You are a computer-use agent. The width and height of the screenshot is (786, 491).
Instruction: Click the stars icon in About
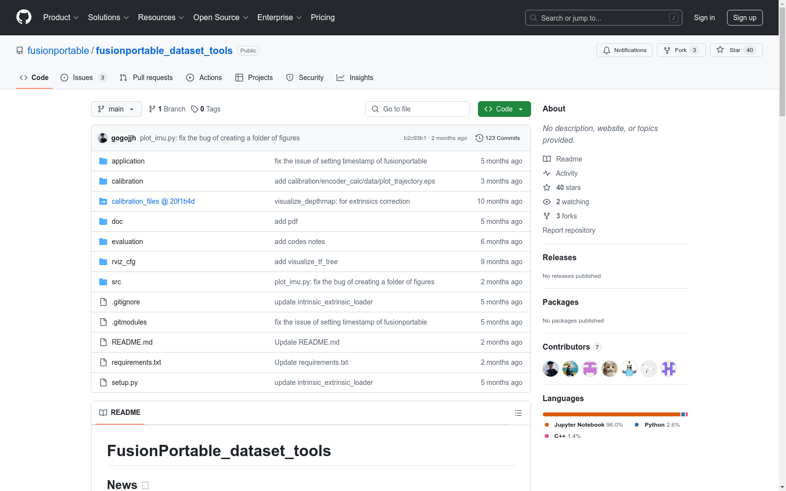pos(547,188)
